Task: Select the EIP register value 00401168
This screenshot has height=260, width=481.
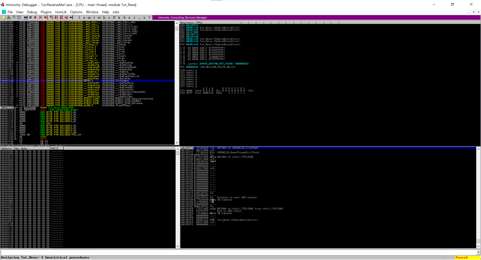Action: point(192,44)
